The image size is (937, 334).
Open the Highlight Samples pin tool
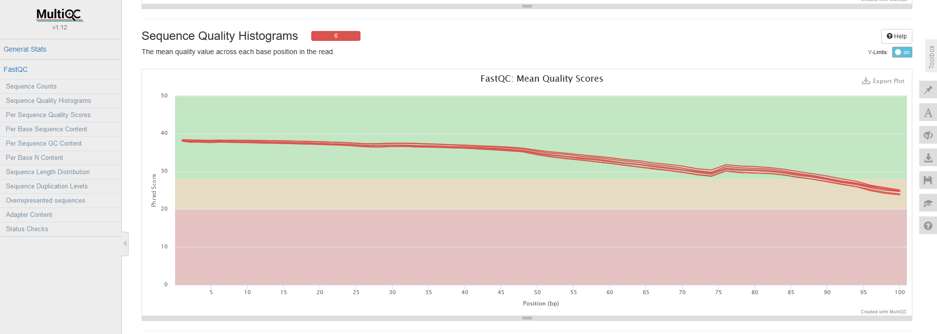(x=928, y=90)
